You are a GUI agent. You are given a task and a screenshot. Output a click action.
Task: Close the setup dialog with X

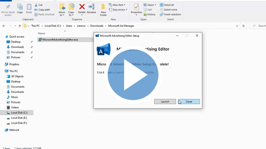pos(197,36)
